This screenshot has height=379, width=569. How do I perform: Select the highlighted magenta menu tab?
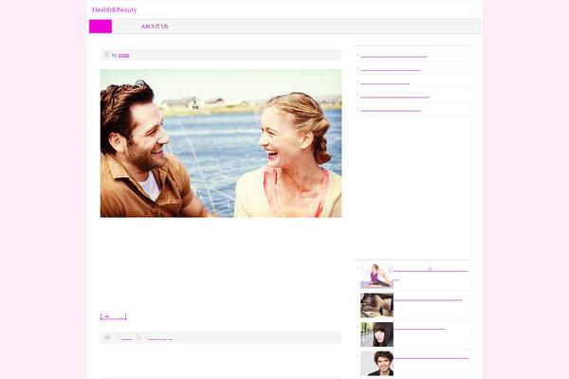(x=101, y=27)
